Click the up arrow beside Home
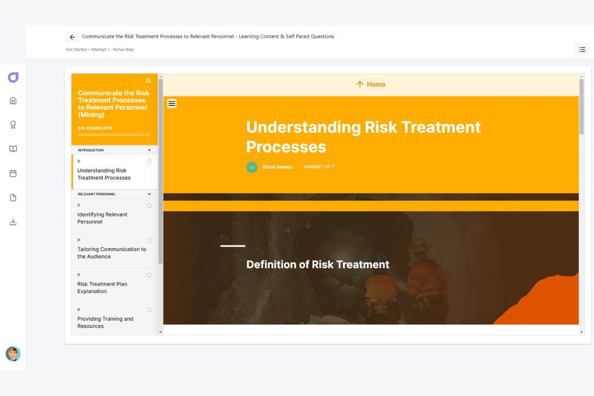 360,84
